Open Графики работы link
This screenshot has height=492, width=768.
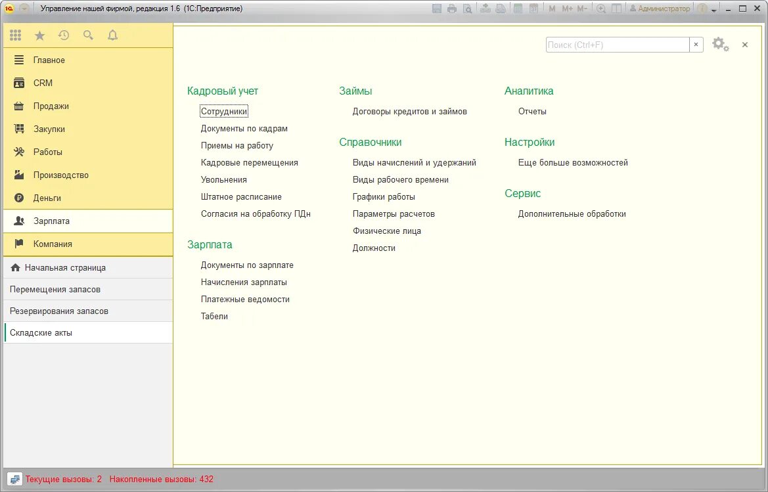(x=384, y=197)
